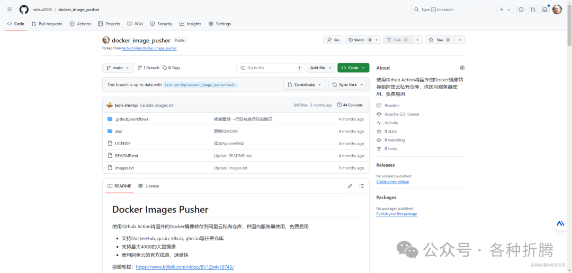The image size is (572, 273).
Task: Open tech-shrimp/docker_image_pusher forked-from link
Action: click(x=149, y=48)
